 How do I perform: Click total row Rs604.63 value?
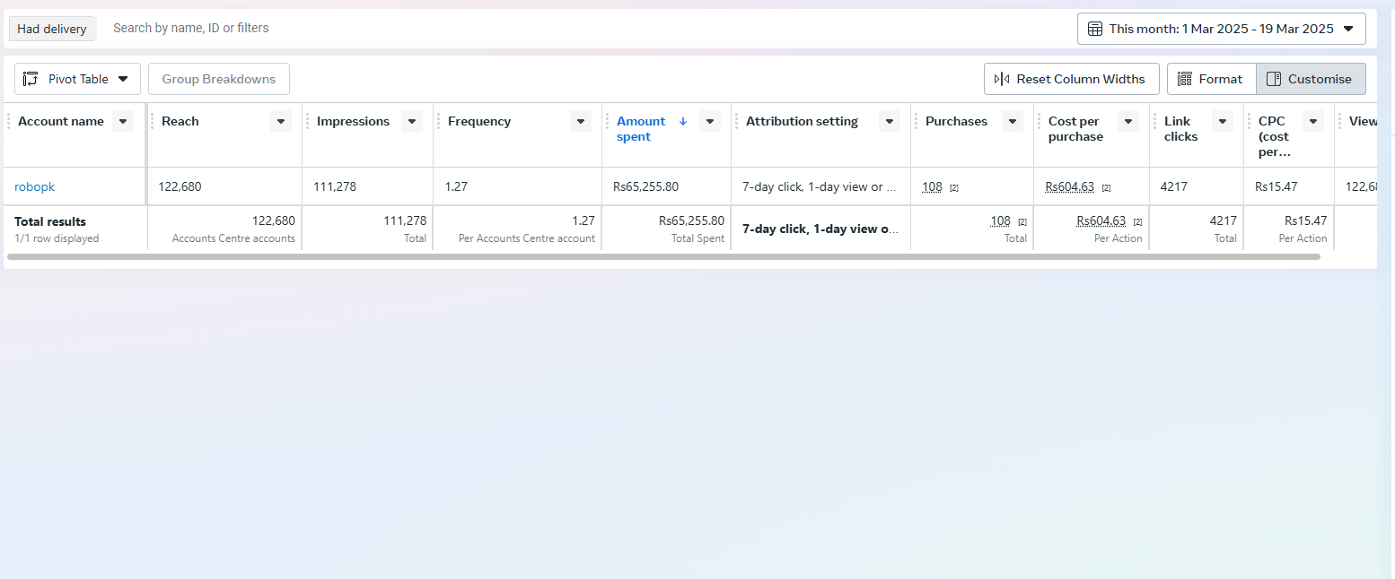coord(1101,220)
